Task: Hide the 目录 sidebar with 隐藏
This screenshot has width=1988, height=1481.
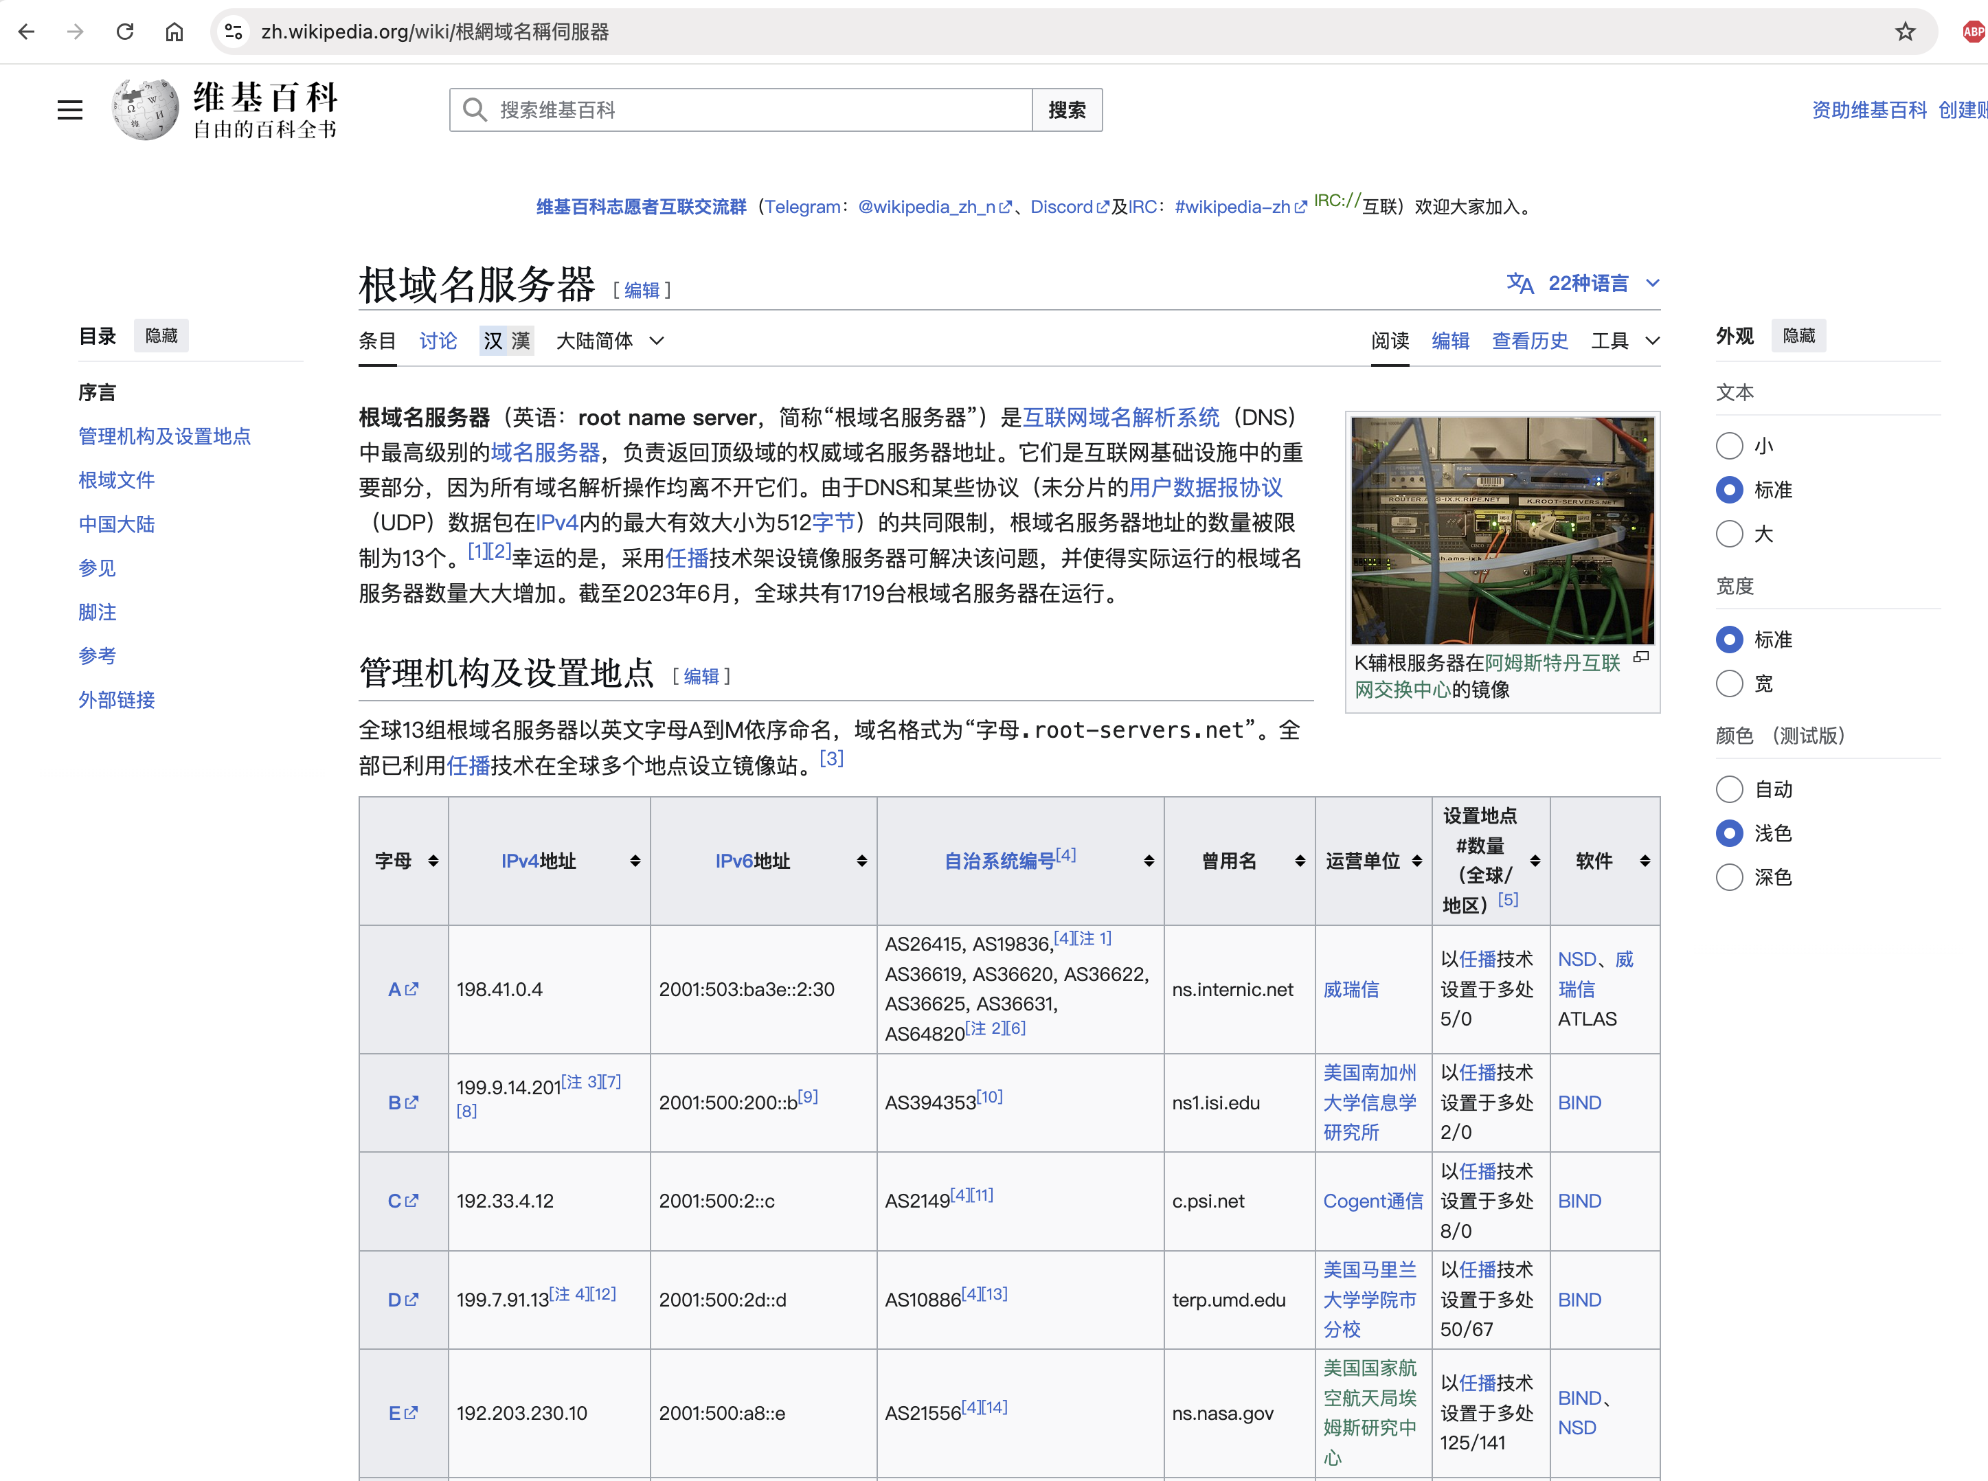Action: click(x=161, y=335)
